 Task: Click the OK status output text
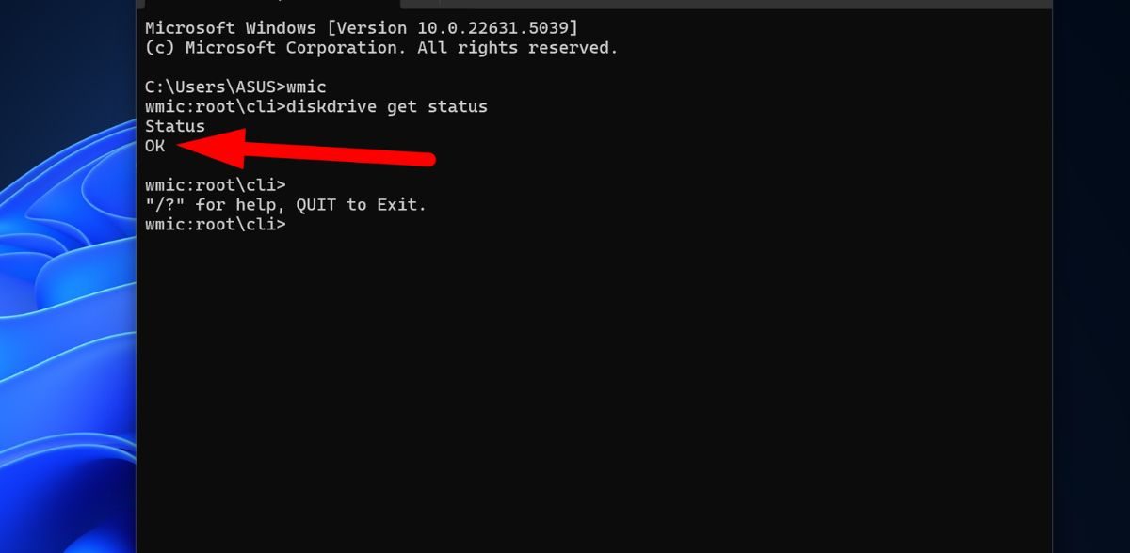154,146
